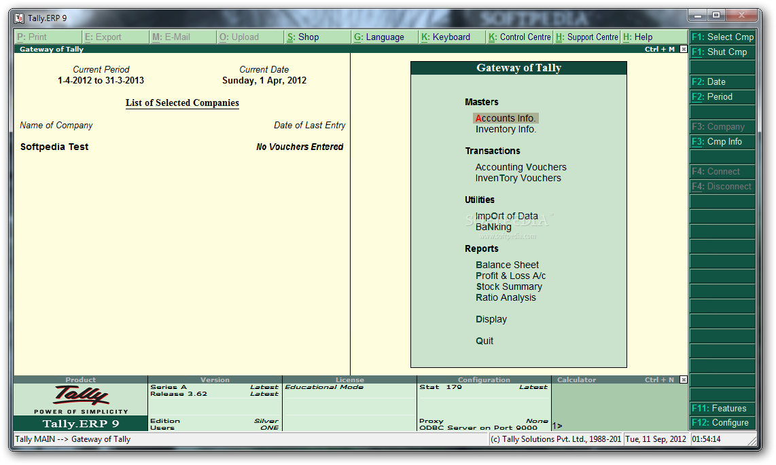The image size is (776, 465).
Task: Select Cmp using the F1 sidebar button
Action: (722, 37)
